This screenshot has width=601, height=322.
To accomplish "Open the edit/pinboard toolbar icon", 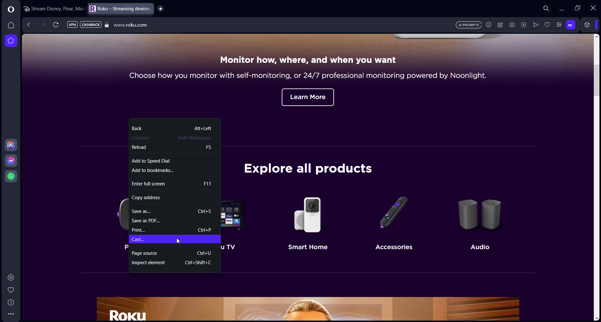I will [x=500, y=25].
